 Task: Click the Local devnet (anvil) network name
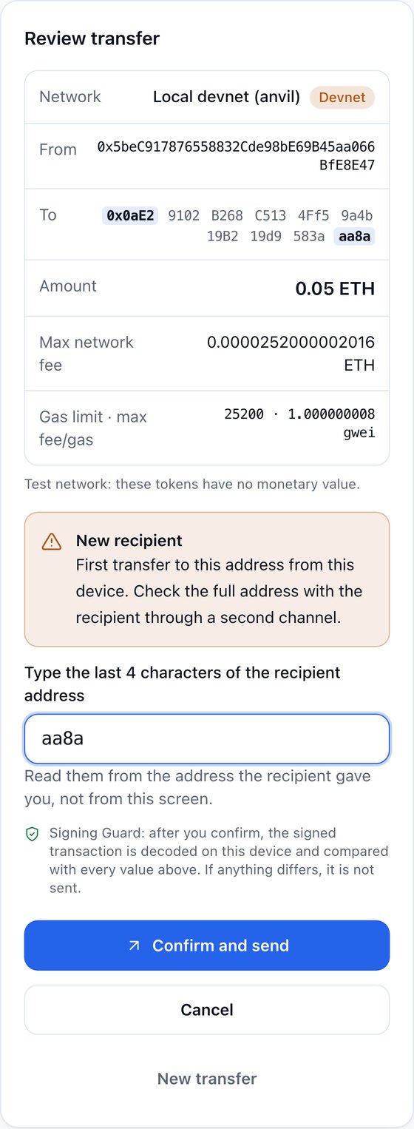tap(226, 97)
